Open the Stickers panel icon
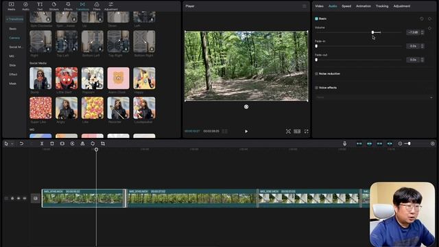Image resolution: width=439 pixels, height=247 pixels. [x=54, y=6]
